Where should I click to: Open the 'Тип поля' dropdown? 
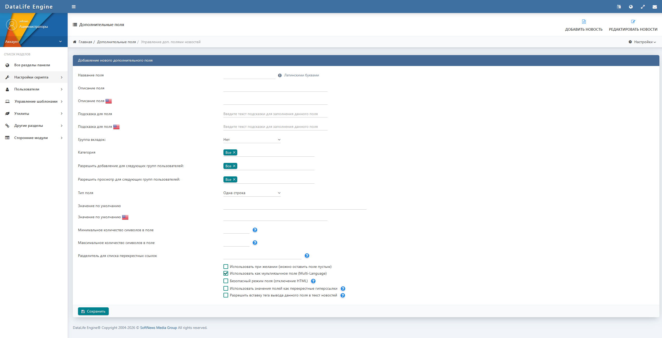click(x=252, y=193)
